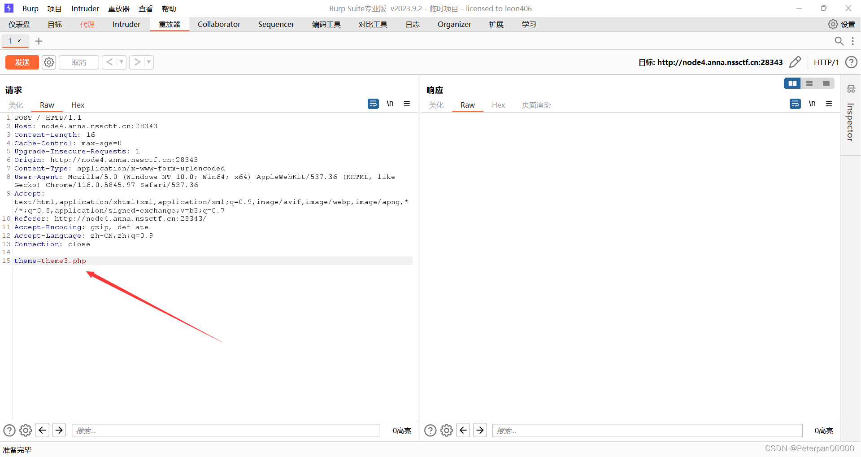This screenshot has height=457, width=861.
Task: Select response Hex view tab
Action: [498, 105]
